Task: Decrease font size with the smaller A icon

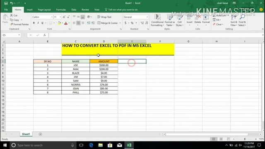Action: coord(68,17)
